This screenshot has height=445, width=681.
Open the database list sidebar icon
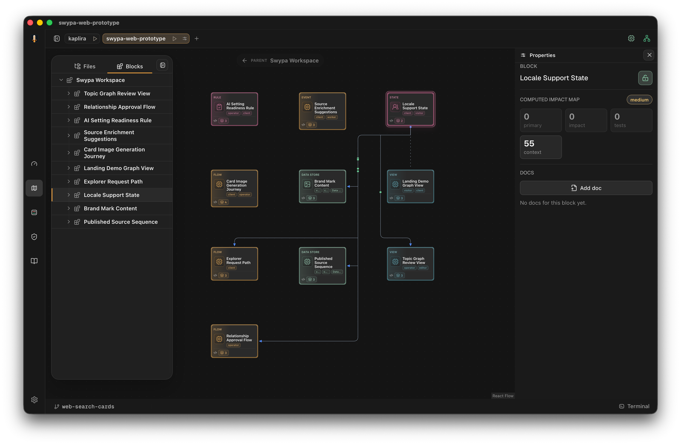[x=34, y=212]
